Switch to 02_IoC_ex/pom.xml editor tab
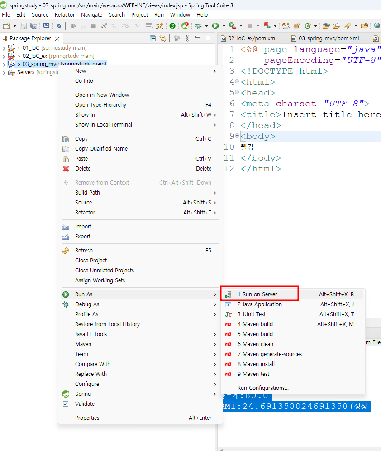 [249, 38]
